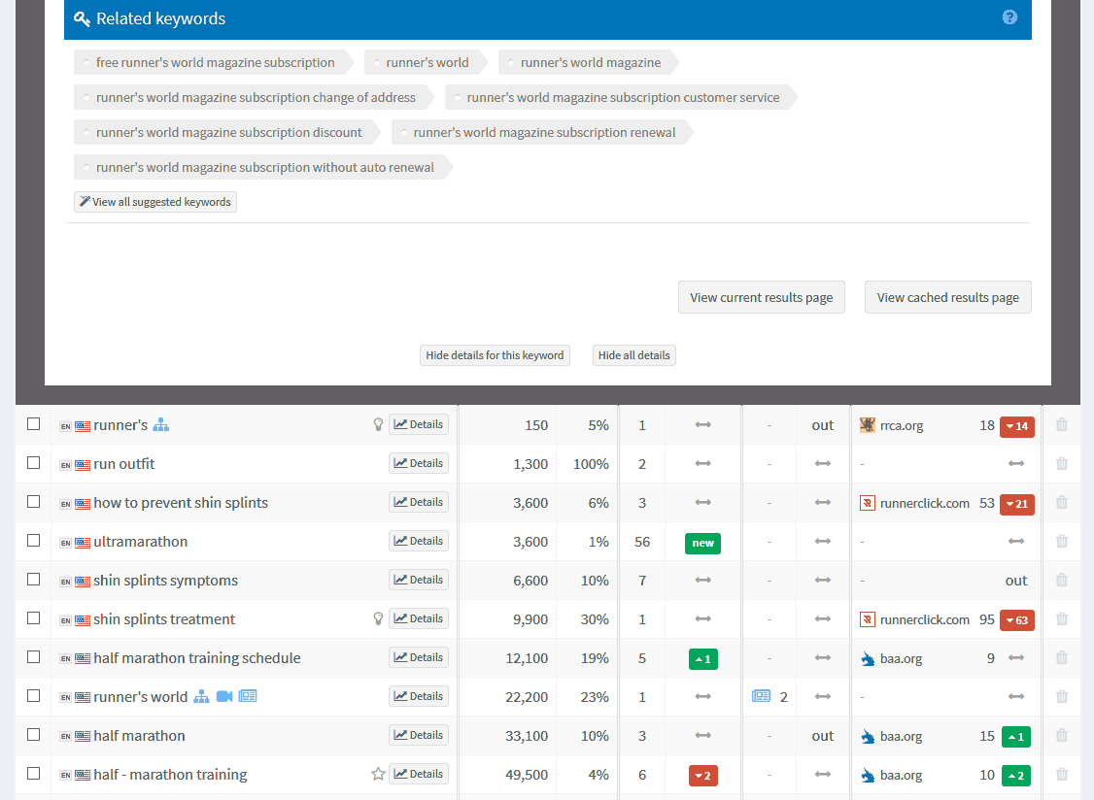The width and height of the screenshot is (1094, 800).
Task: Open the runnerclick.com link
Action: (928, 503)
